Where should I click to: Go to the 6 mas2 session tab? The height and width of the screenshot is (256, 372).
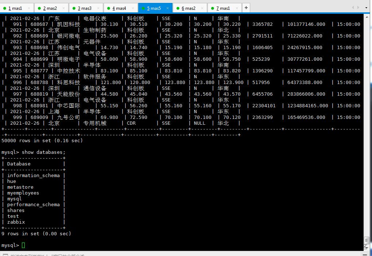tap(189, 8)
